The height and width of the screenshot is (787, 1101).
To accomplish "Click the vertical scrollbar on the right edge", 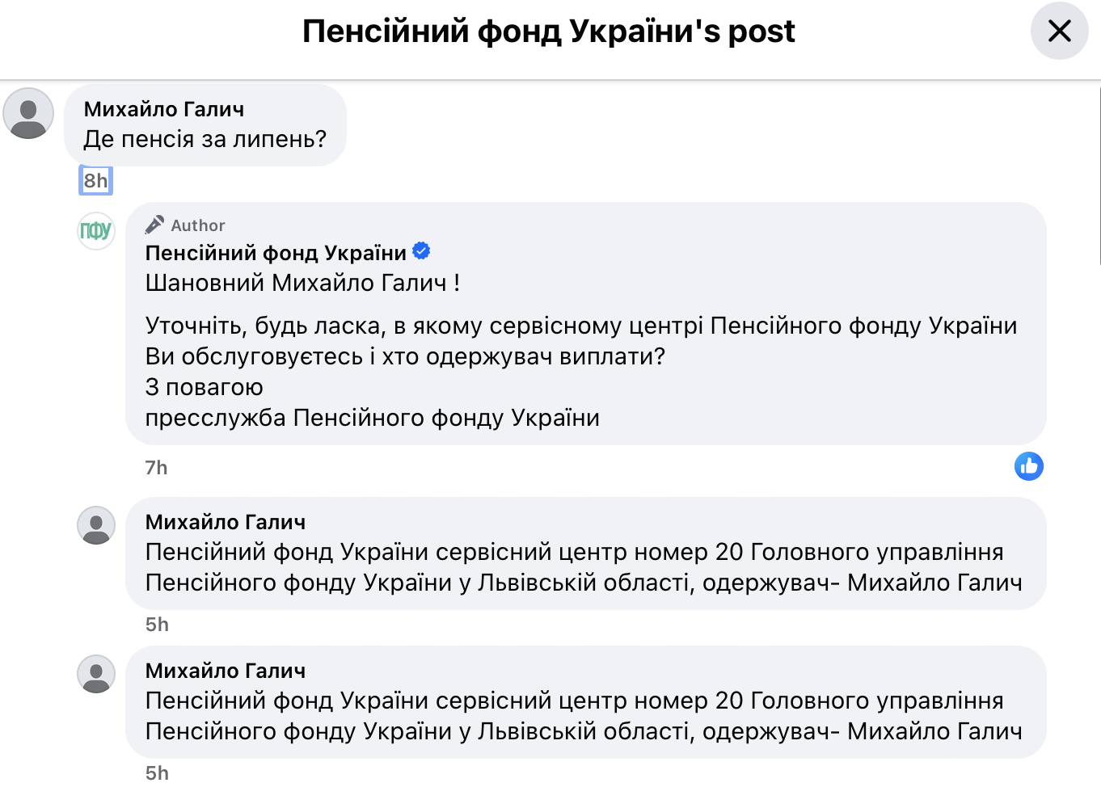I will tap(1099, 174).
